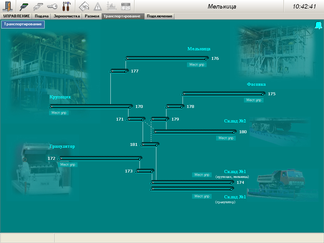Switch to the Подача tab
324x243 pixels.
(x=41, y=16)
